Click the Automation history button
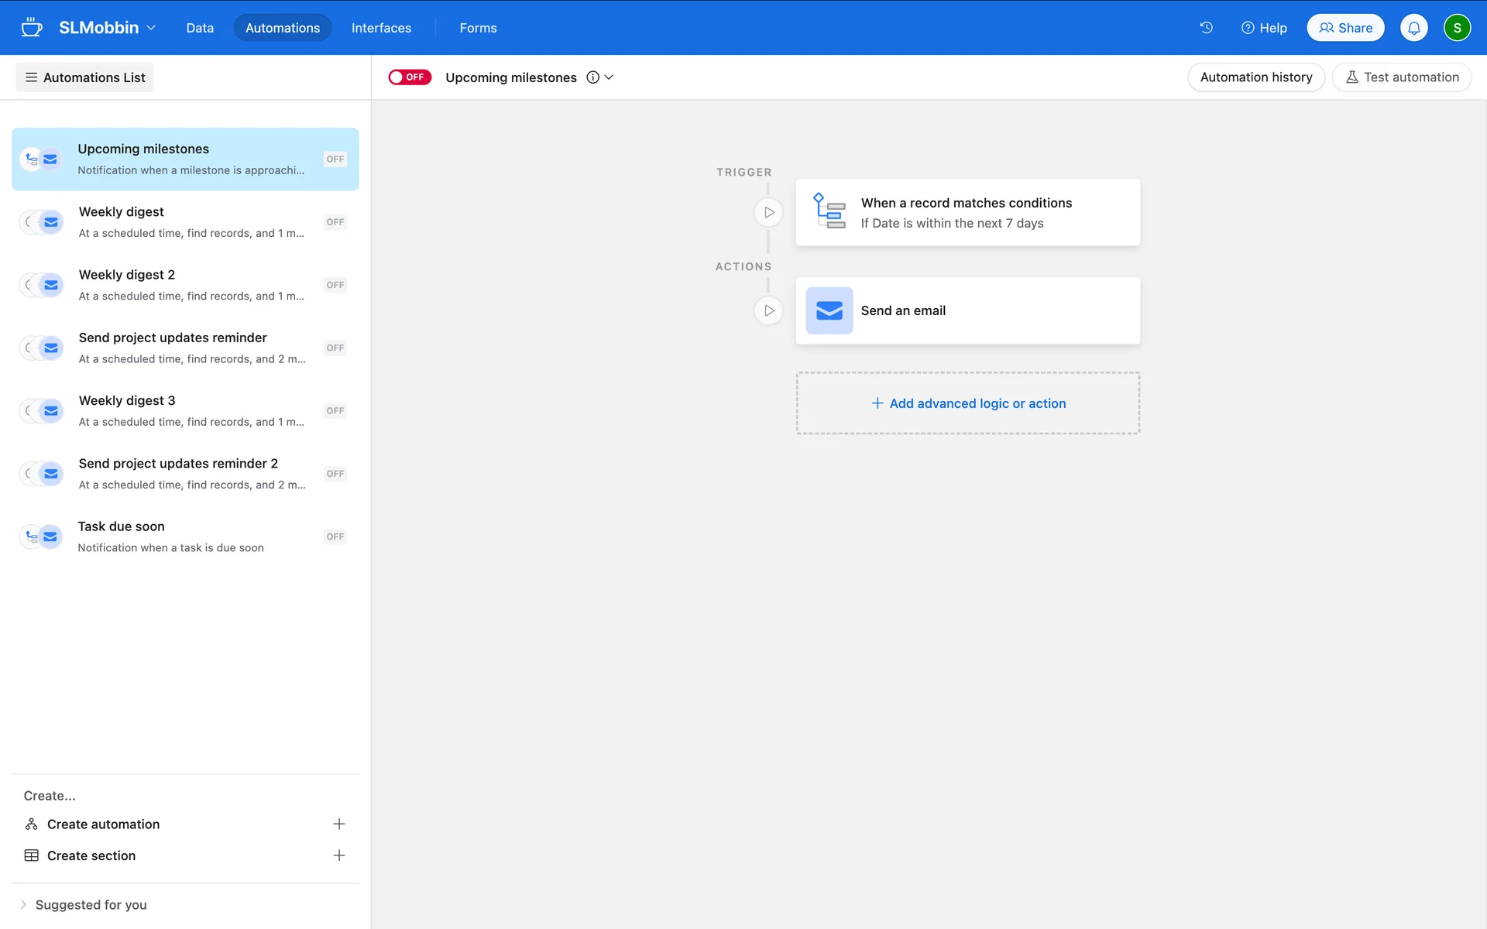Image resolution: width=1487 pixels, height=929 pixels. click(1255, 77)
